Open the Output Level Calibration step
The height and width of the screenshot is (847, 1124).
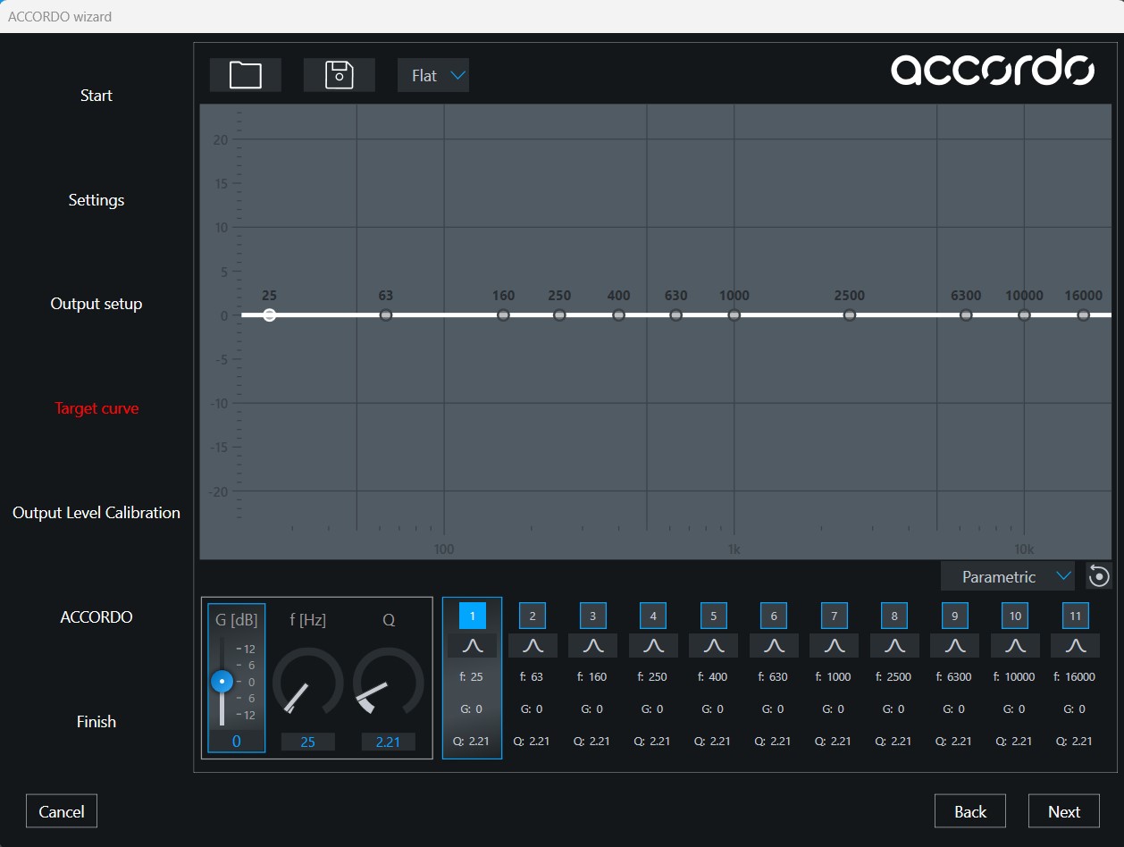(96, 513)
